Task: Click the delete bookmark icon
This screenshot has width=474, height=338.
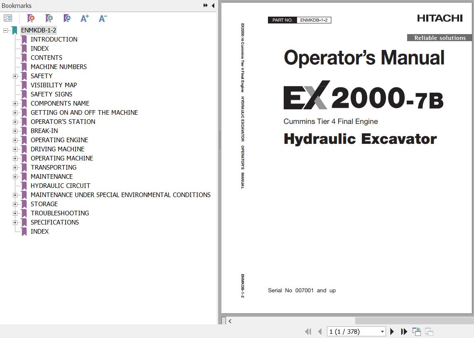Action: tap(31, 18)
